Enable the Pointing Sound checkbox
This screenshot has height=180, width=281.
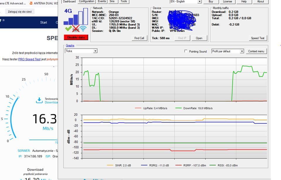tap(186, 51)
